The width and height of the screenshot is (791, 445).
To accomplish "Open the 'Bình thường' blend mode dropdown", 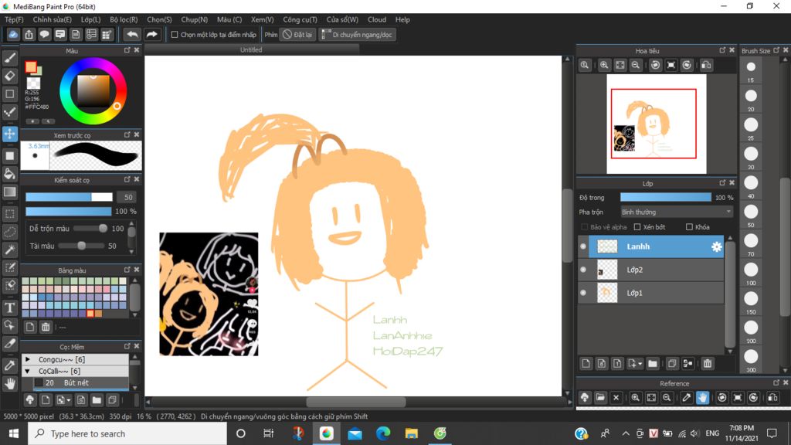I will [x=676, y=212].
